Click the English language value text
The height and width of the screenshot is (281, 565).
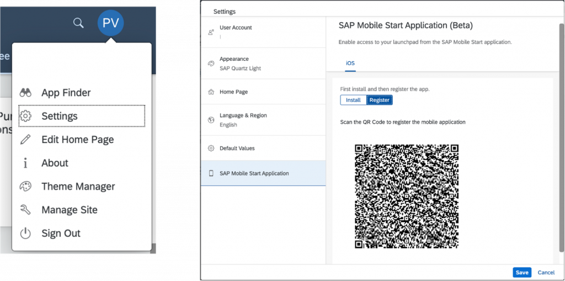(x=228, y=125)
